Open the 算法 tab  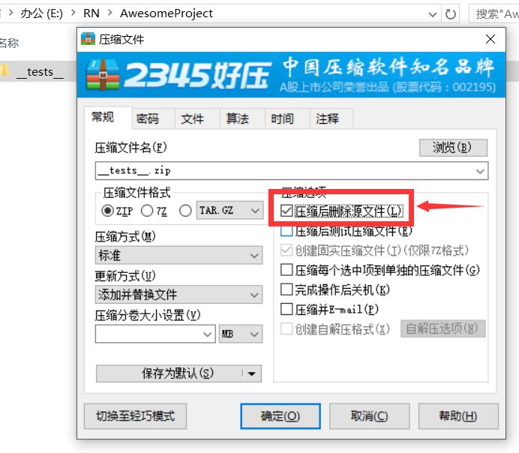pyautogui.click(x=237, y=118)
